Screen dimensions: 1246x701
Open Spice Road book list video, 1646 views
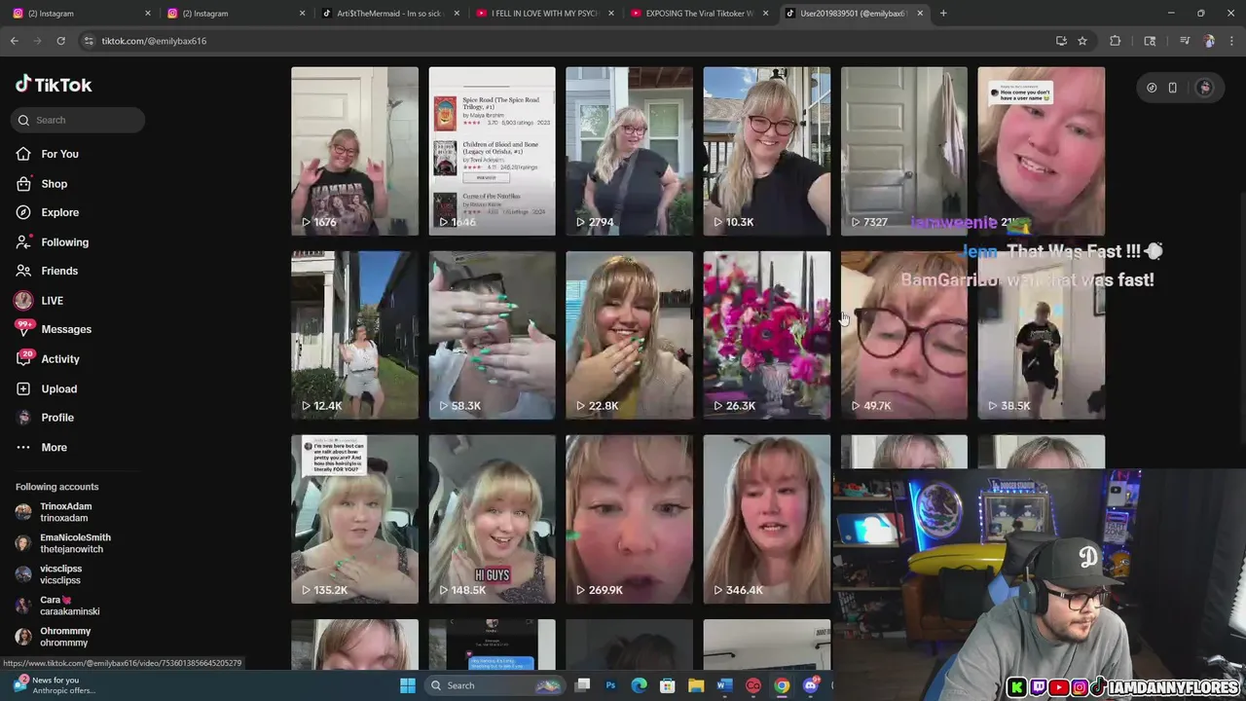coord(492,151)
